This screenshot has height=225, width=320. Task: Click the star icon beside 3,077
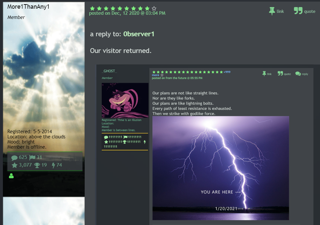[14, 165]
